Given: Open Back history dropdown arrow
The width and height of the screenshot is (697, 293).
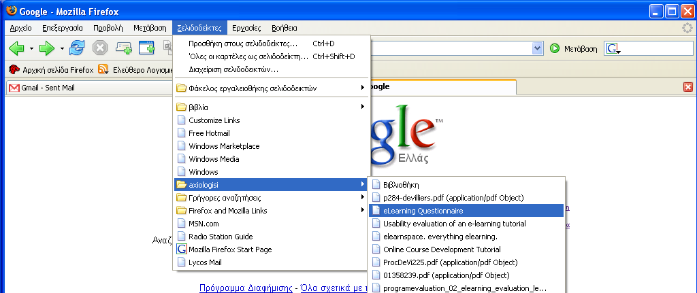Looking at the screenshot, I should [x=31, y=48].
